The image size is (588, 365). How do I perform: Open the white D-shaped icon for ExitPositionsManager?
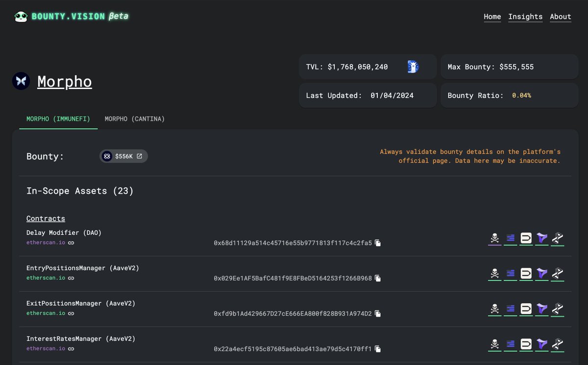coord(526,309)
